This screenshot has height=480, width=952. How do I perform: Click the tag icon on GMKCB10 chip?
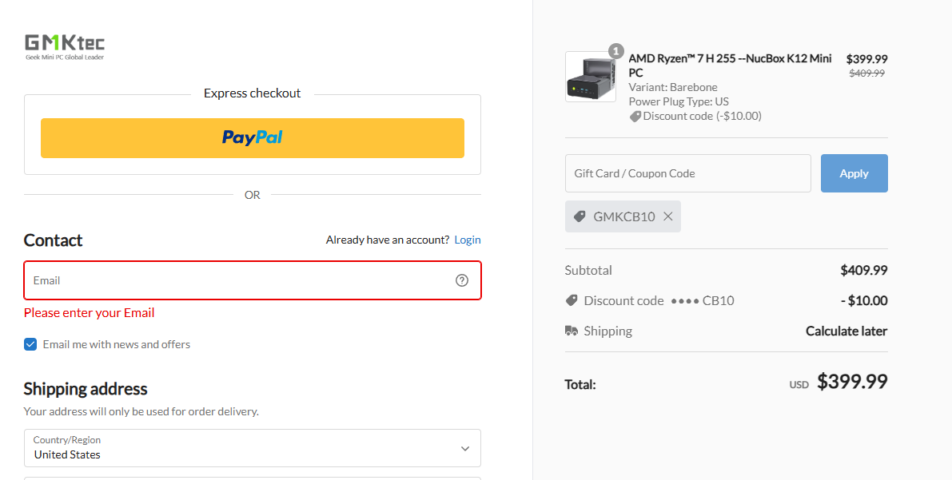[x=580, y=216]
